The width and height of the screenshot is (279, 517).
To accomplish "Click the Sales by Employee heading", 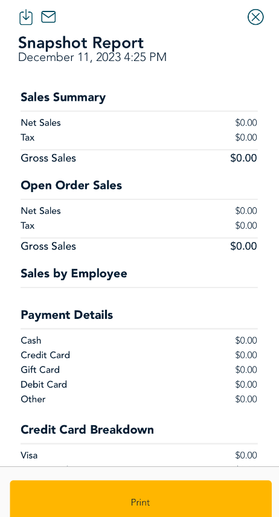I will coord(74,274).
